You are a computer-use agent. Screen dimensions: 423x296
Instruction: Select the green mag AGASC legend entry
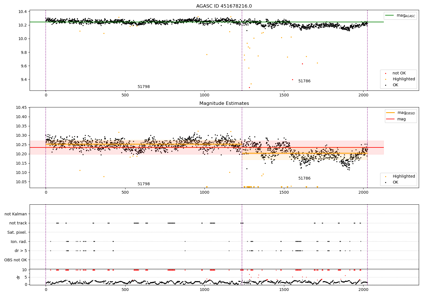click(400, 16)
